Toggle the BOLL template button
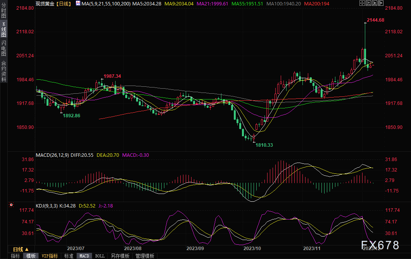Screen dimensions: 411x259 tap(100, 256)
